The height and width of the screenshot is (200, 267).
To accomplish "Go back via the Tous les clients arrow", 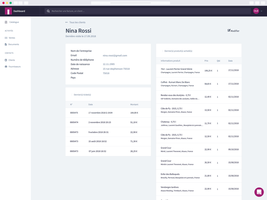I will [66, 22].
